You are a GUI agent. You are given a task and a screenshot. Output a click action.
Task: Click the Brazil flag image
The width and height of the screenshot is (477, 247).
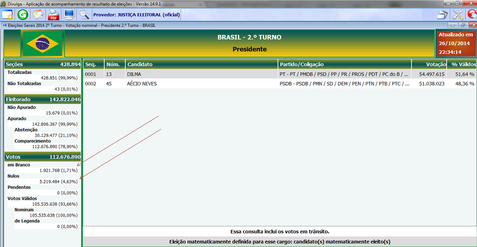pos(42,44)
